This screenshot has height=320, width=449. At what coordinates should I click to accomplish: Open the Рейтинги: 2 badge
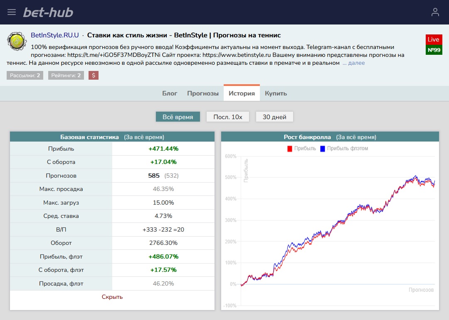[x=66, y=75]
